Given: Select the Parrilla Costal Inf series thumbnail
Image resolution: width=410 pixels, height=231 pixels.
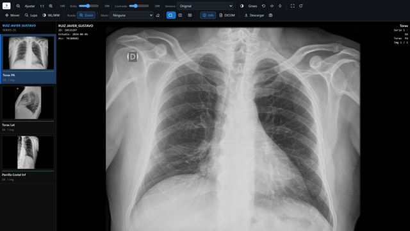Looking at the screenshot, I should click(x=28, y=153).
